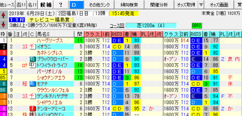Click the blue D rank button

pos(76,5)
